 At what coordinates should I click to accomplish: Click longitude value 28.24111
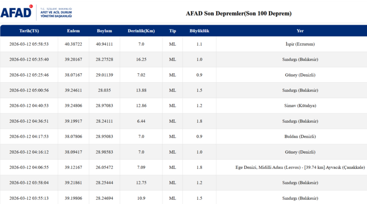click(x=104, y=121)
